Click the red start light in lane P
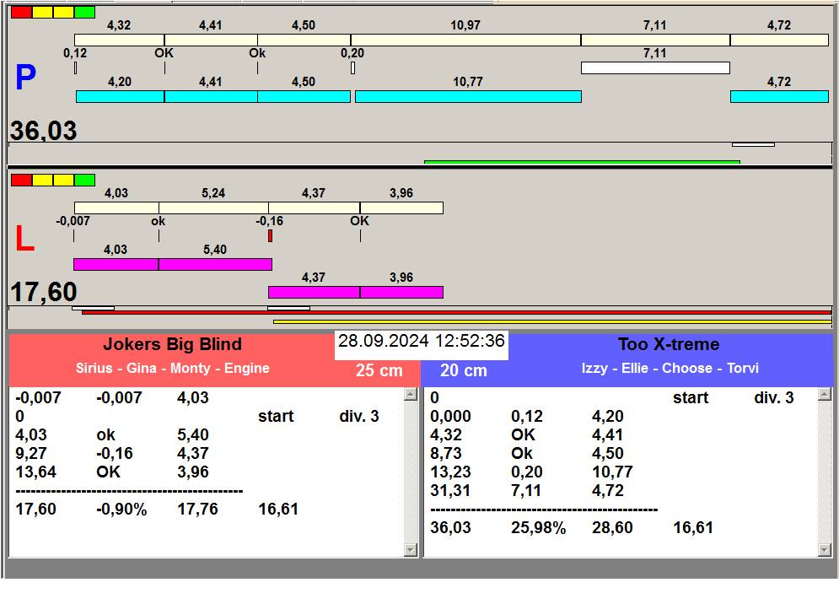 tap(21, 13)
